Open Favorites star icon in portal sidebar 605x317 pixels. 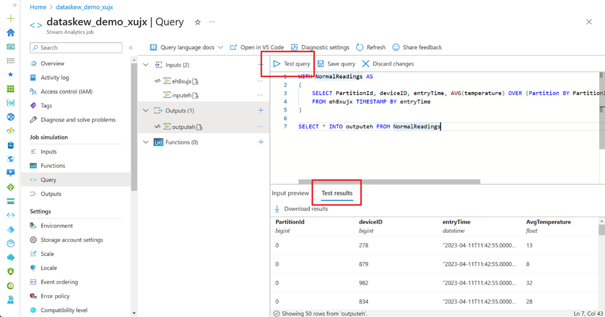point(11,74)
